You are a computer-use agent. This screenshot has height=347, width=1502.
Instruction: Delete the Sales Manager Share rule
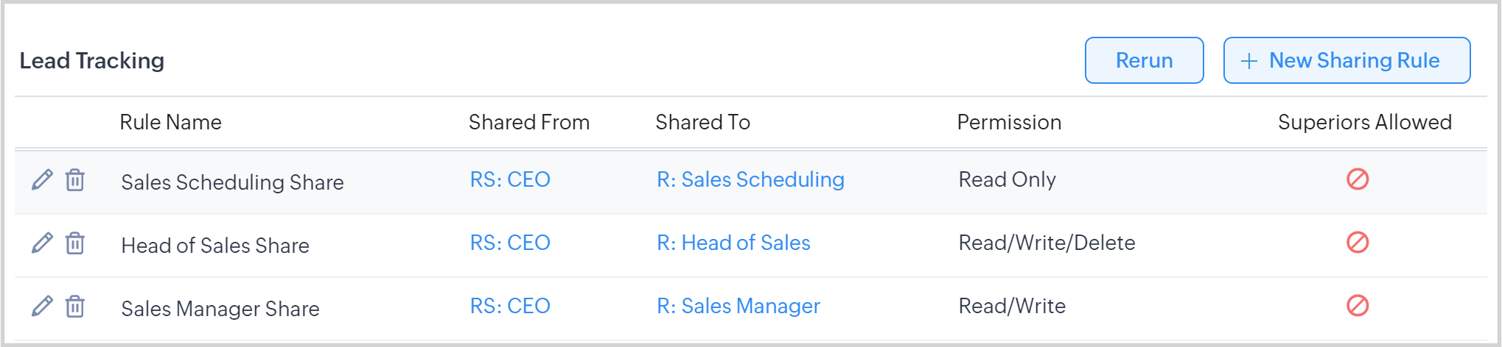click(x=75, y=306)
